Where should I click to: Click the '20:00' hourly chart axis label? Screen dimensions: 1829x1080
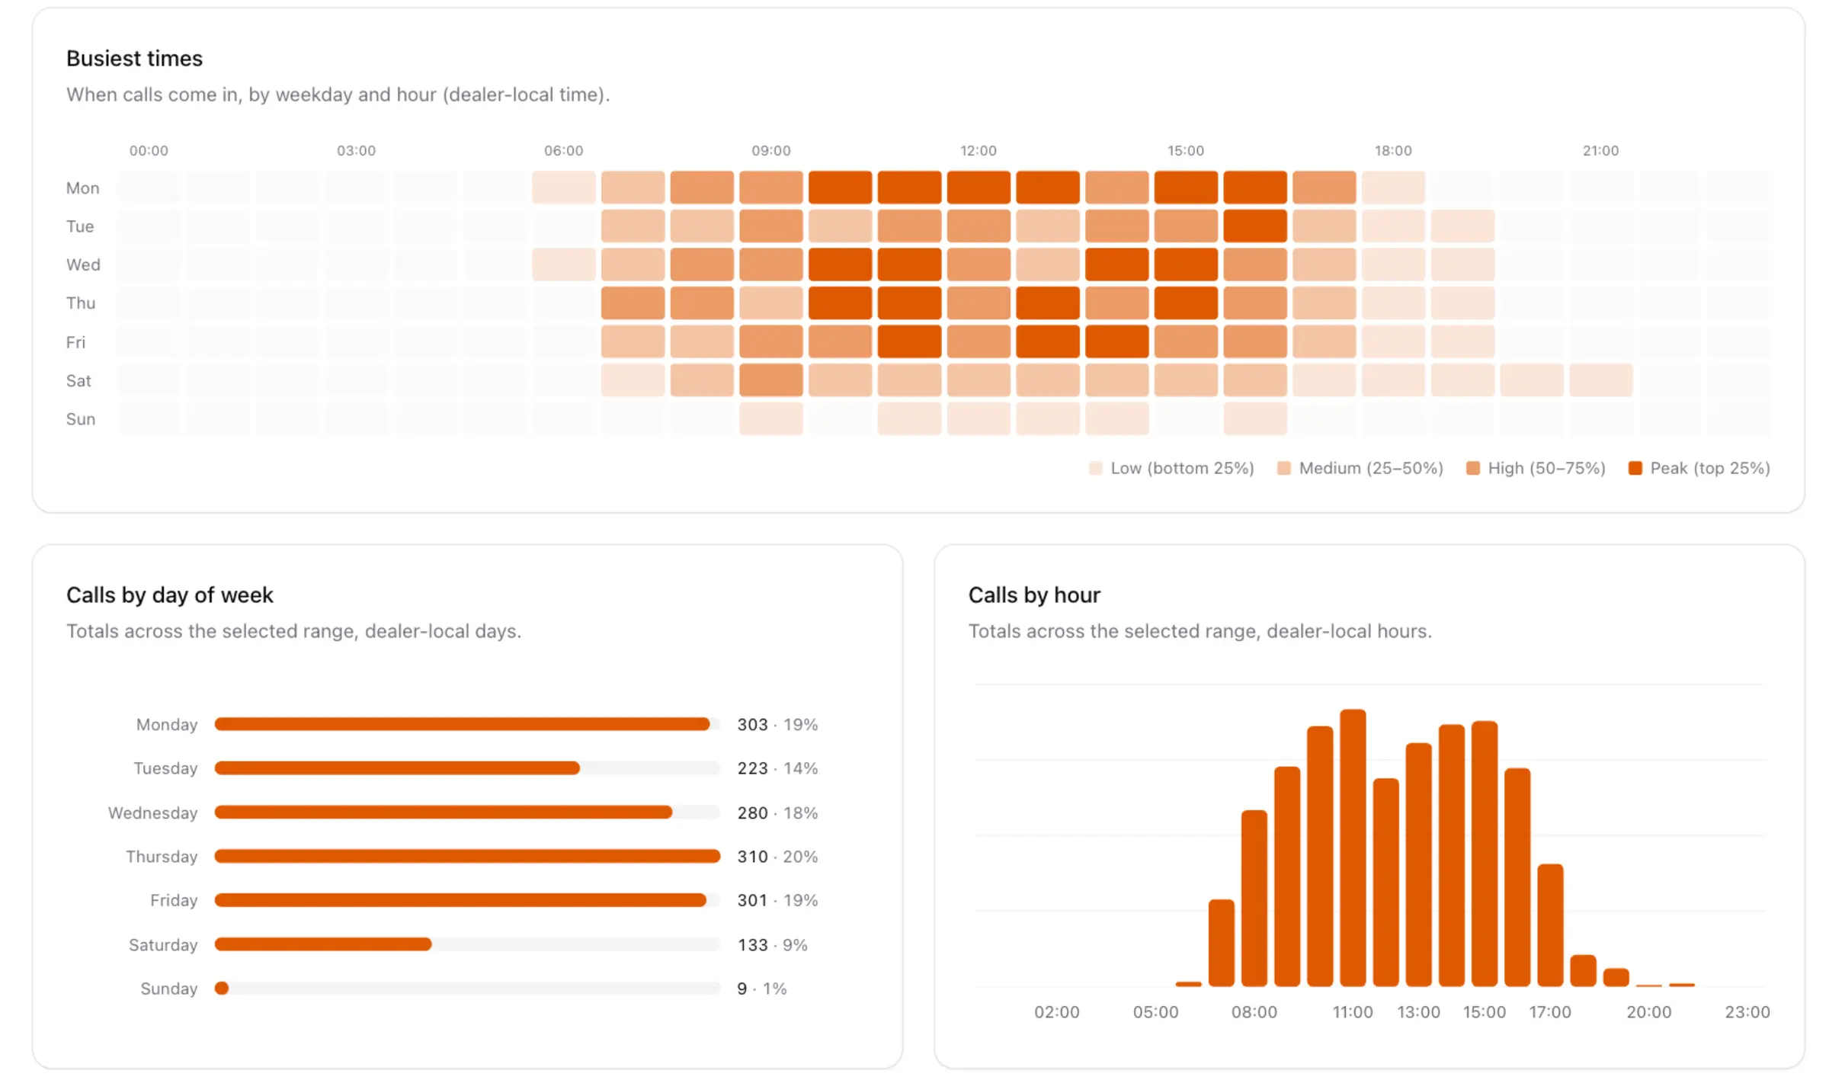[1649, 1012]
